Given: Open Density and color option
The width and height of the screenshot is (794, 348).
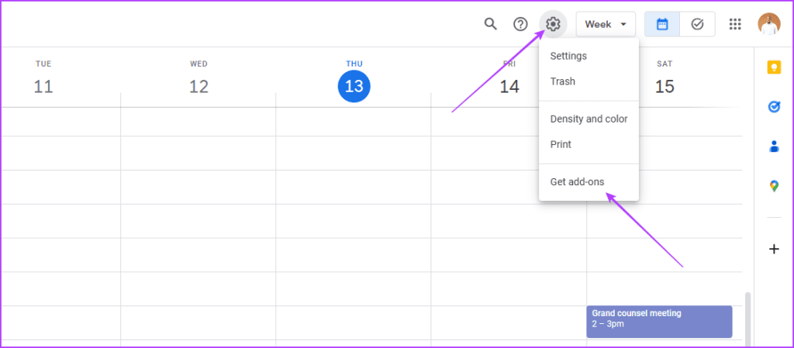Looking at the screenshot, I should (589, 119).
